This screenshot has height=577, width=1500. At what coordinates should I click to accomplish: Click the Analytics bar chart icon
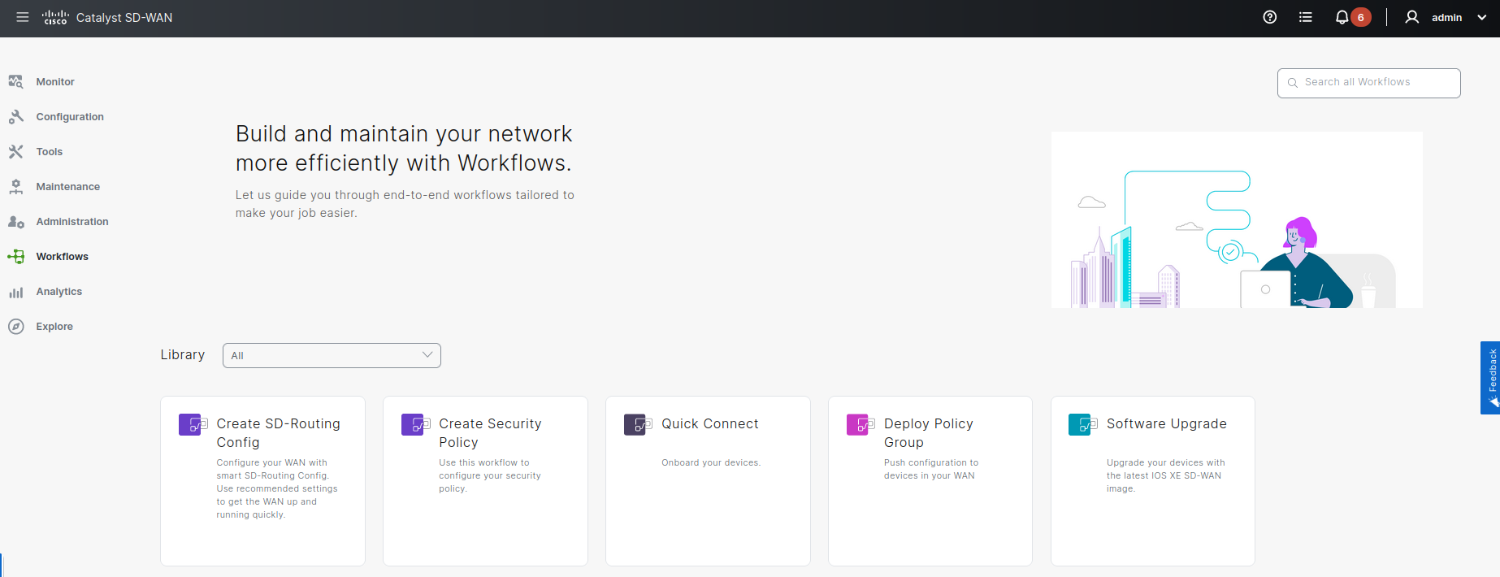tap(15, 292)
